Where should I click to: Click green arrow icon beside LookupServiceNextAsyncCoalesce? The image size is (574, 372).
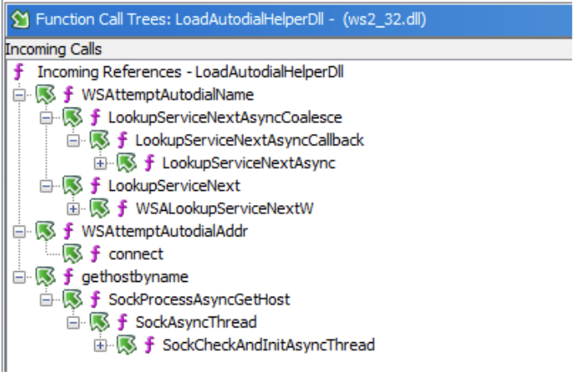73,117
